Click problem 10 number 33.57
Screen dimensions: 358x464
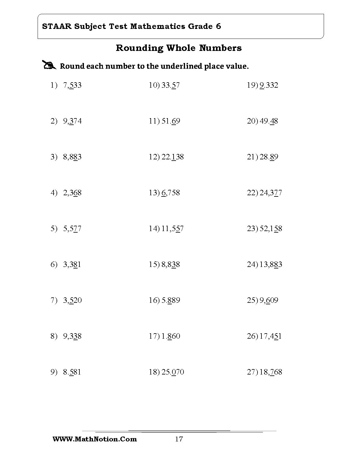(x=171, y=85)
